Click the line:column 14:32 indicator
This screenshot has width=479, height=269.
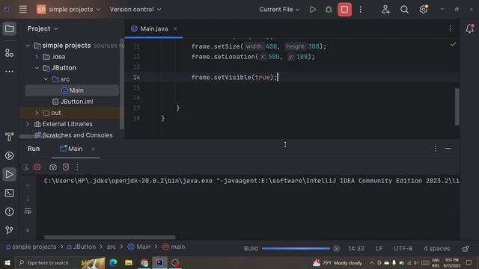pos(356,249)
